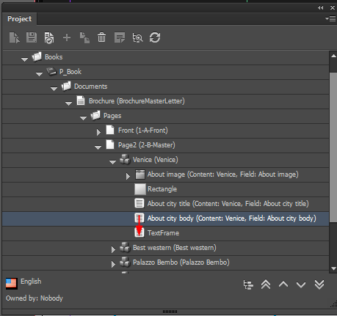Click the vertical scrollbar down arrow
The width and height of the screenshot is (337, 316).
click(333, 268)
